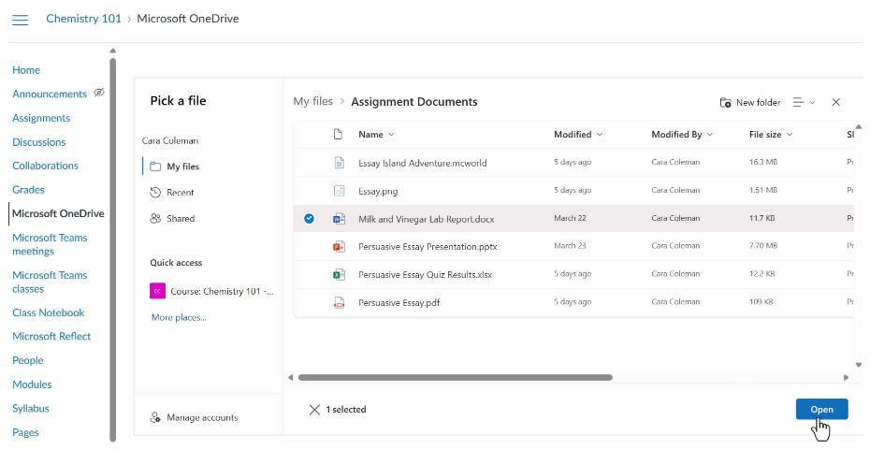Clear selection with the X icon
Image resolution: width=870 pixels, height=450 pixels.
point(314,410)
